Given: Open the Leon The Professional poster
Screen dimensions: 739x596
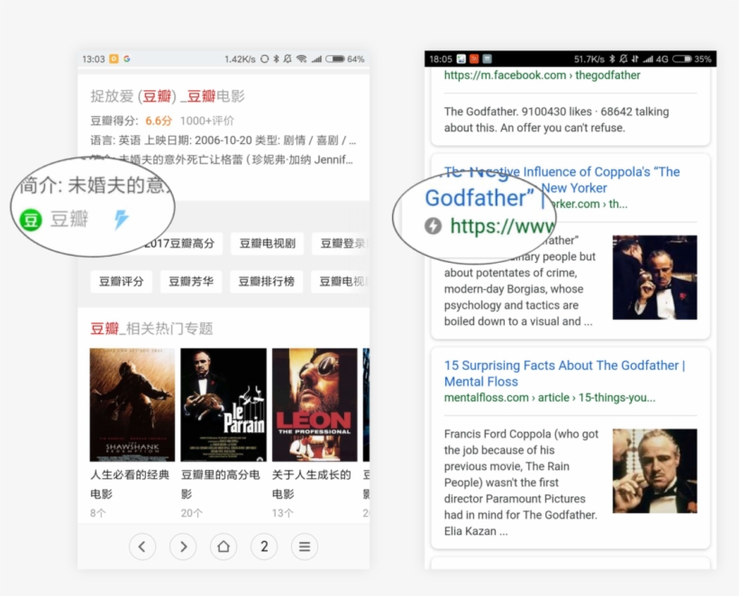Looking at the screenshot, I should (x=315, y=404).
